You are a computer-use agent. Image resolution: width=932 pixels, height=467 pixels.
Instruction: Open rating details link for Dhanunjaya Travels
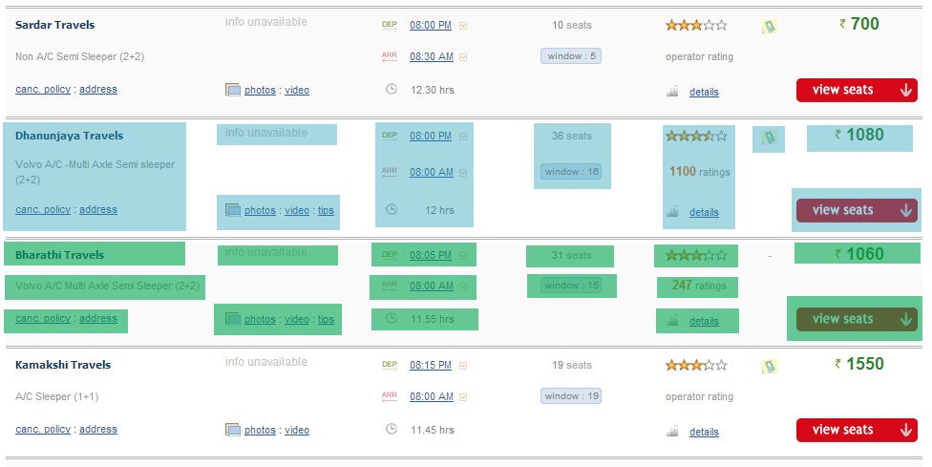point(704,213)
